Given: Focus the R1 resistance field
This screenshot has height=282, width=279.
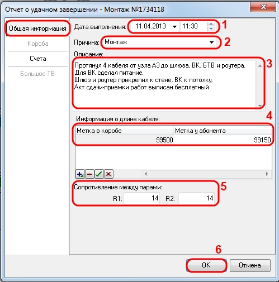Looking at the screenshot, I should 141,198.
